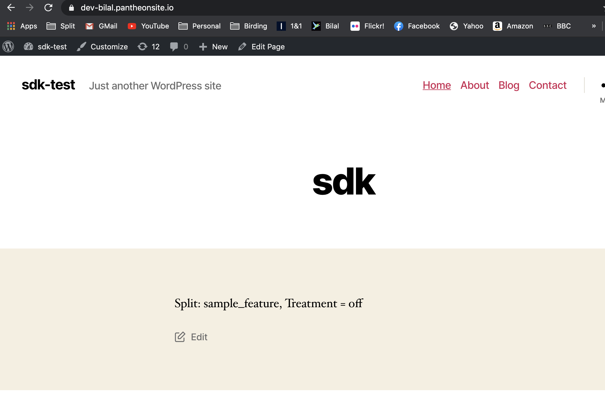Click the WordPress logo in admin bar
This screenshot has height=396, width=605.
pos(8,46)
